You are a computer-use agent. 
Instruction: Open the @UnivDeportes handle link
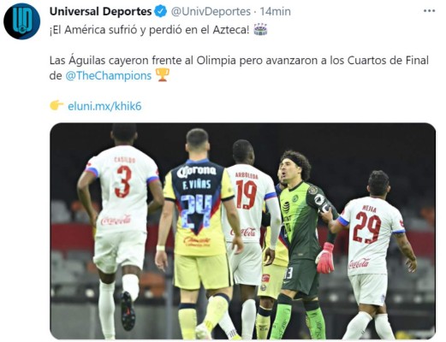coord(211,12)
